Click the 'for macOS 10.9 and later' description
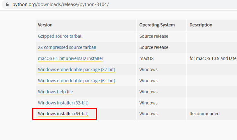The image size is (237, 140). point(213,58)
